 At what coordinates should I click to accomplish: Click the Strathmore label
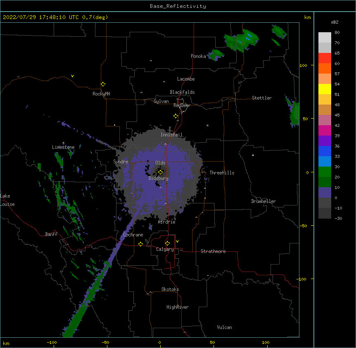click(x=213, y=251)
